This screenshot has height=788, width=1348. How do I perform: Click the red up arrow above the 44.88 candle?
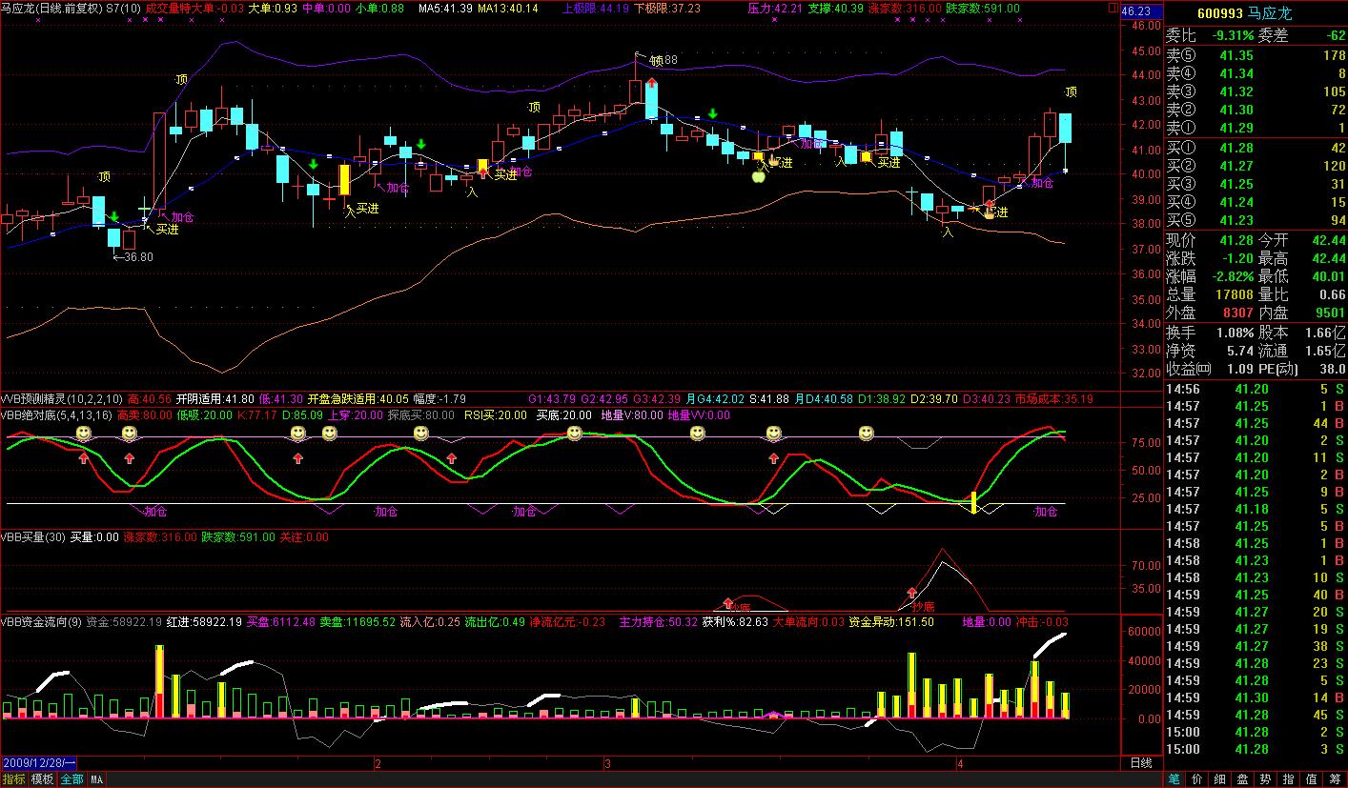coord(650,83)
